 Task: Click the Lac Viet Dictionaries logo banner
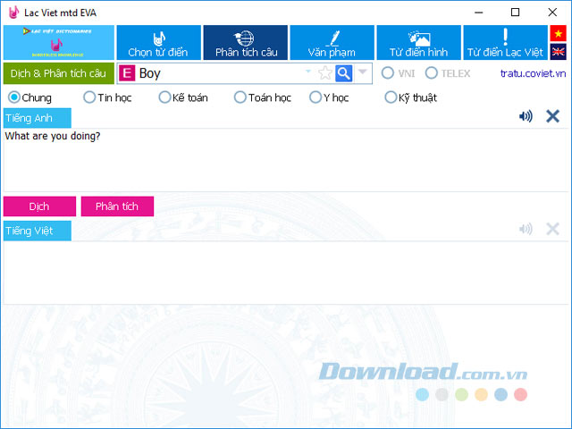pyautogui.click(x=59, y=42)
